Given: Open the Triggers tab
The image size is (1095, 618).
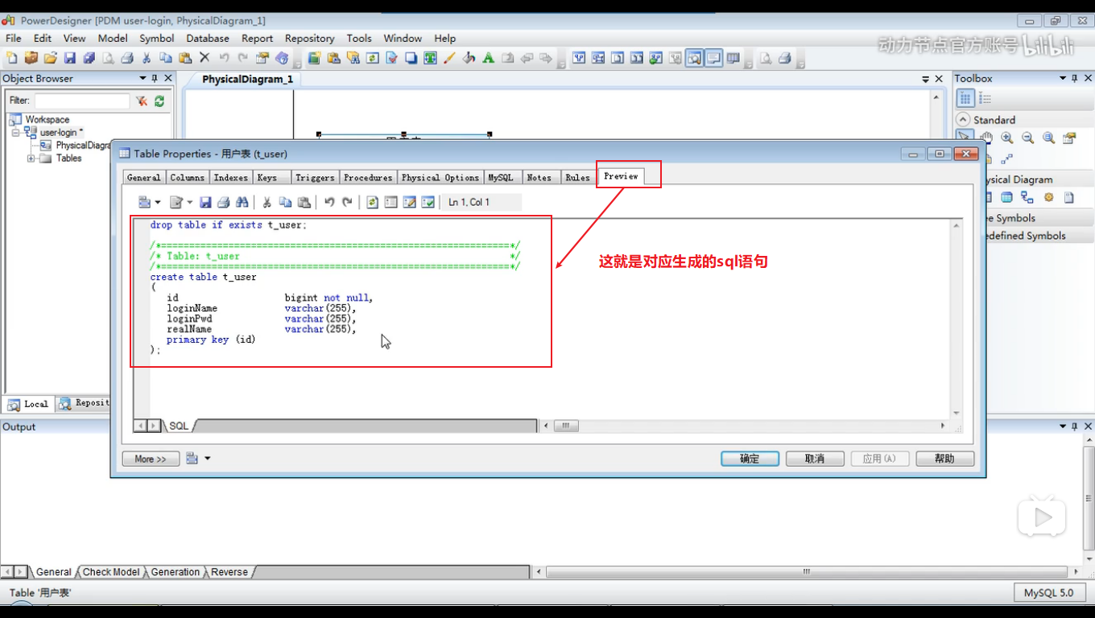Looking at the screenshot, I should pyautogui.click(x=314, y=177).
